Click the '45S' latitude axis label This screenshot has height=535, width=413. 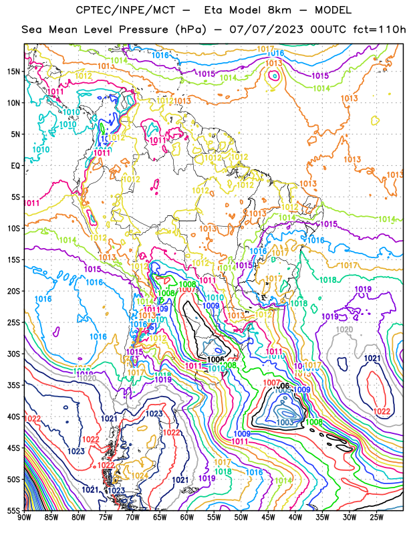[13, 448]
